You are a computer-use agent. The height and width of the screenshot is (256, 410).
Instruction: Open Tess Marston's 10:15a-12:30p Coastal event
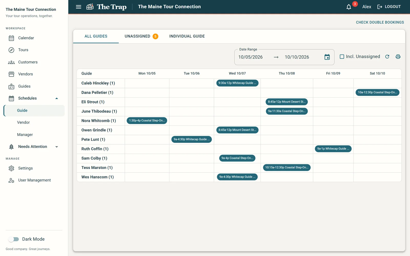(x=287, y=167)
